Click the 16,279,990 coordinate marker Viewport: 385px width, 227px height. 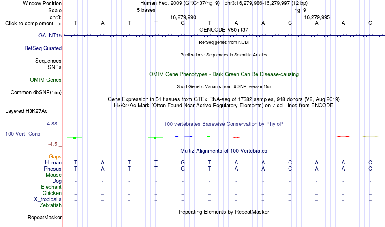183,17
